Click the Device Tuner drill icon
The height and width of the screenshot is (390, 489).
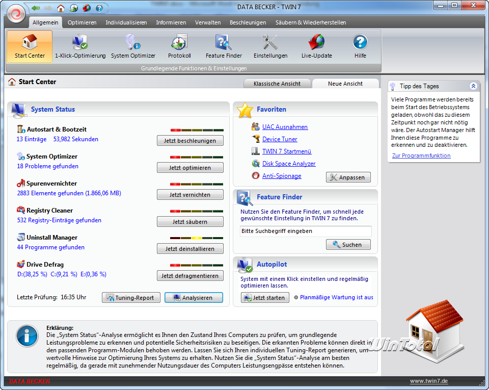point(255,139)
